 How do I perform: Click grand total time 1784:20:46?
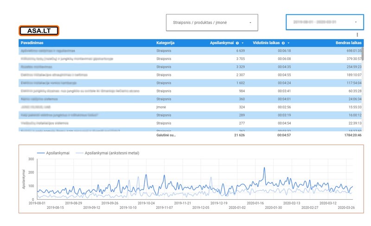(353, 135)
